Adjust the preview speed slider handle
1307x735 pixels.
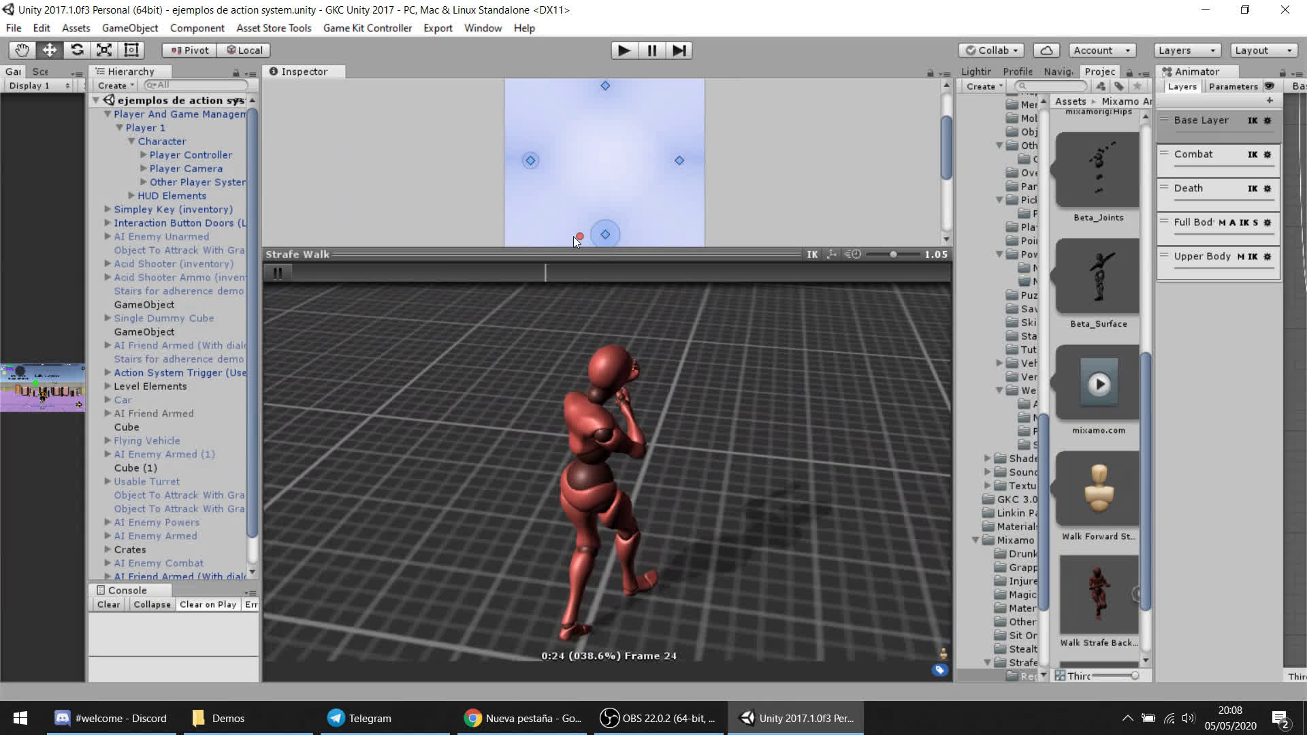click(x=893, y=255)
